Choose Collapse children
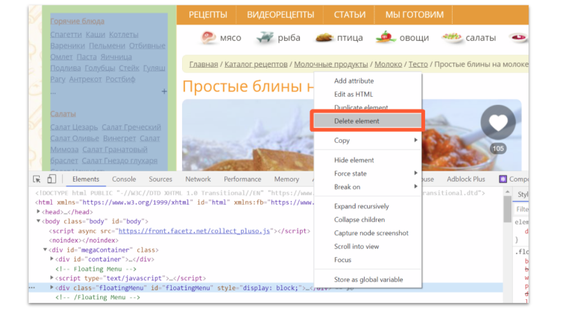Image resolution: width=562 pixels, height=309 pixels. (368, 219)
